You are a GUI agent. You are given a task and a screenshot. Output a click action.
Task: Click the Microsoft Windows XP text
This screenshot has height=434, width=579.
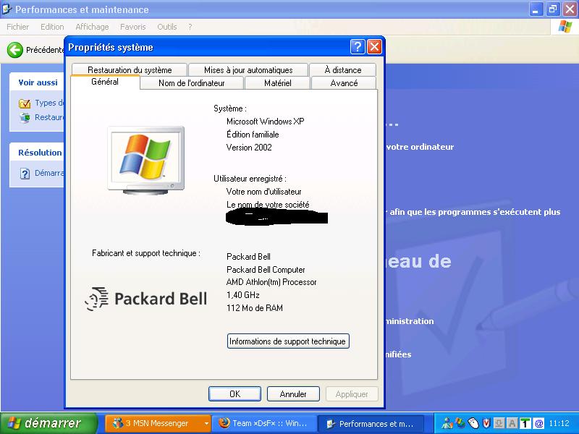tap(265, 122)
